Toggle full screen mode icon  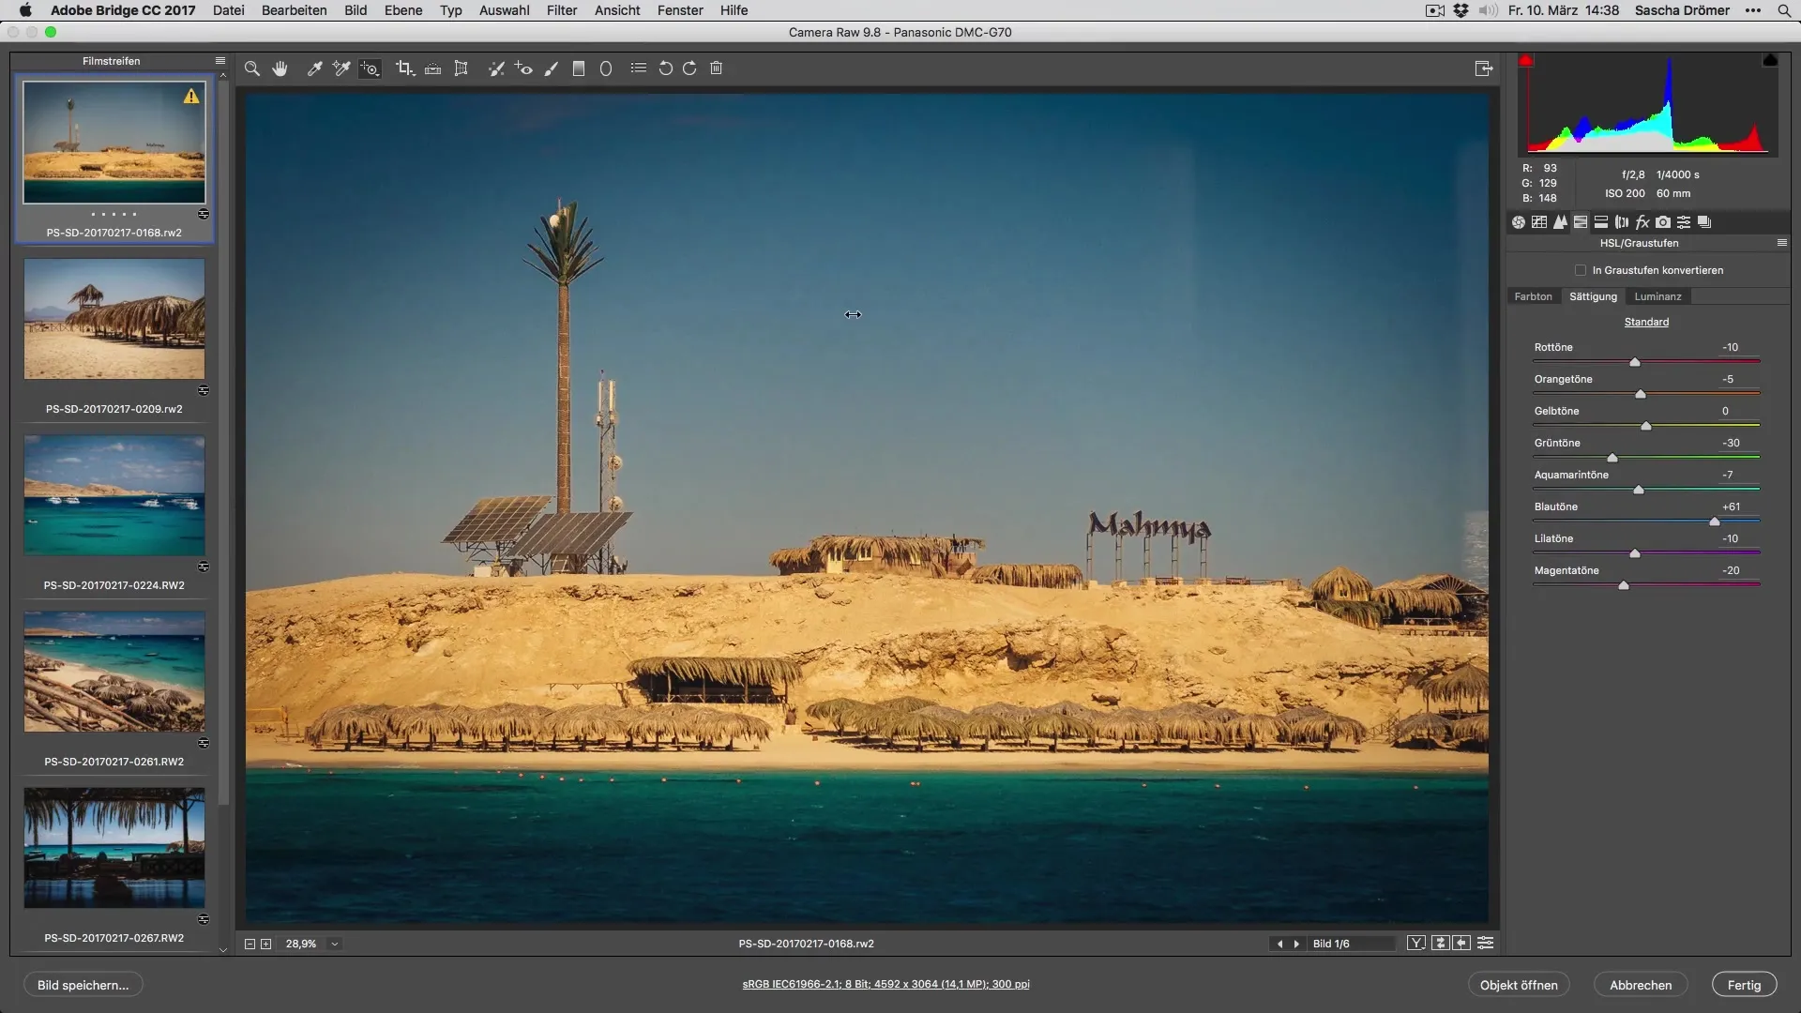click(1484, 68)
